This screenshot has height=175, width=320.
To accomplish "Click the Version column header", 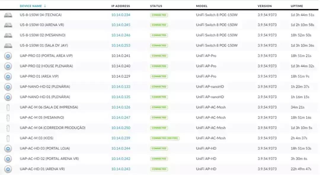I will [265, 6].
